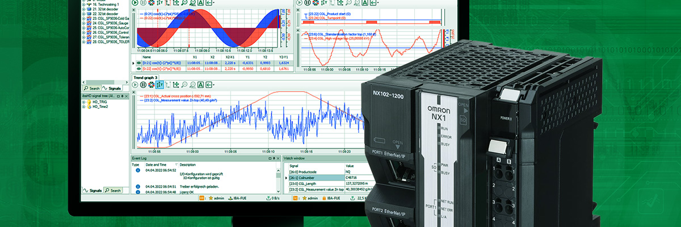Select the Signals tab at the bottom left
681x227 pixels.
point(93,191)
